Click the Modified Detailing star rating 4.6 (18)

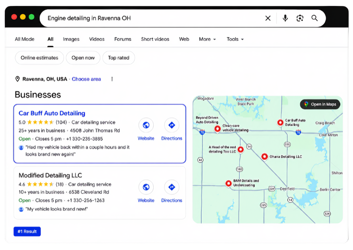(41, 184)
